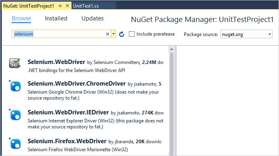
Task: Click the Selenium.WebDriver package icon
Action: point(15,63)
